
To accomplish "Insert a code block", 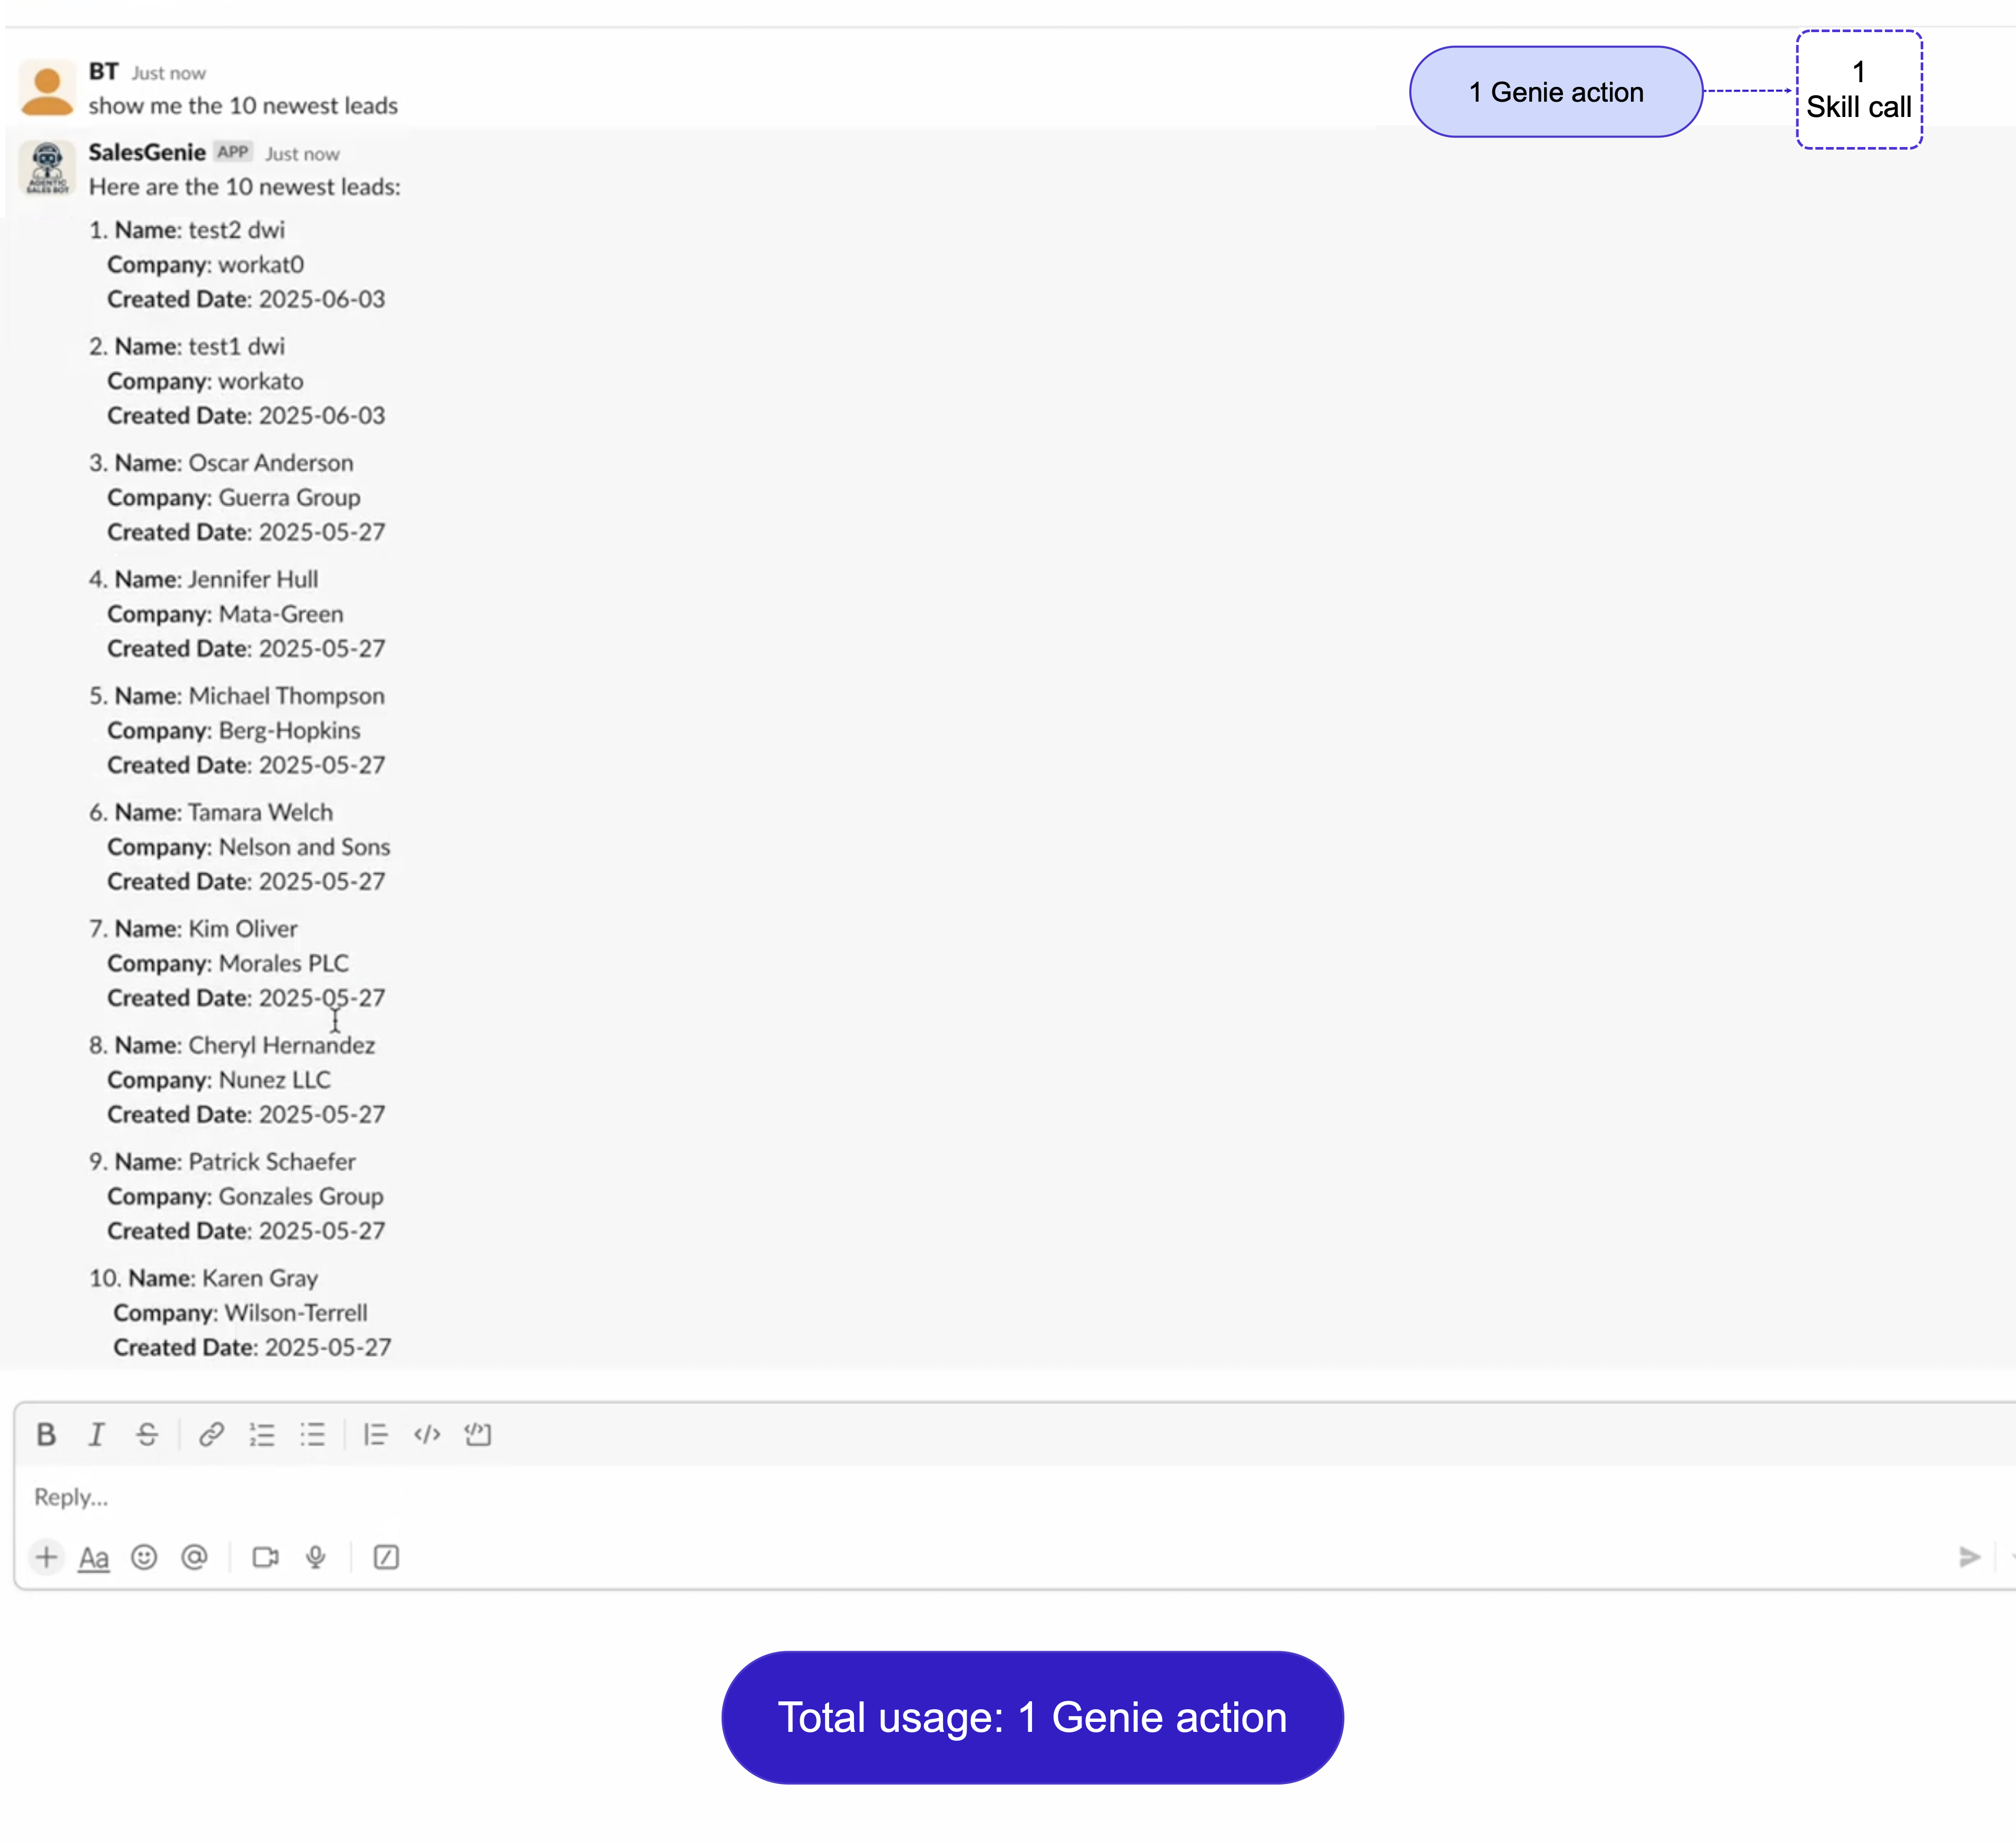I will click(x=478, y=1435).
